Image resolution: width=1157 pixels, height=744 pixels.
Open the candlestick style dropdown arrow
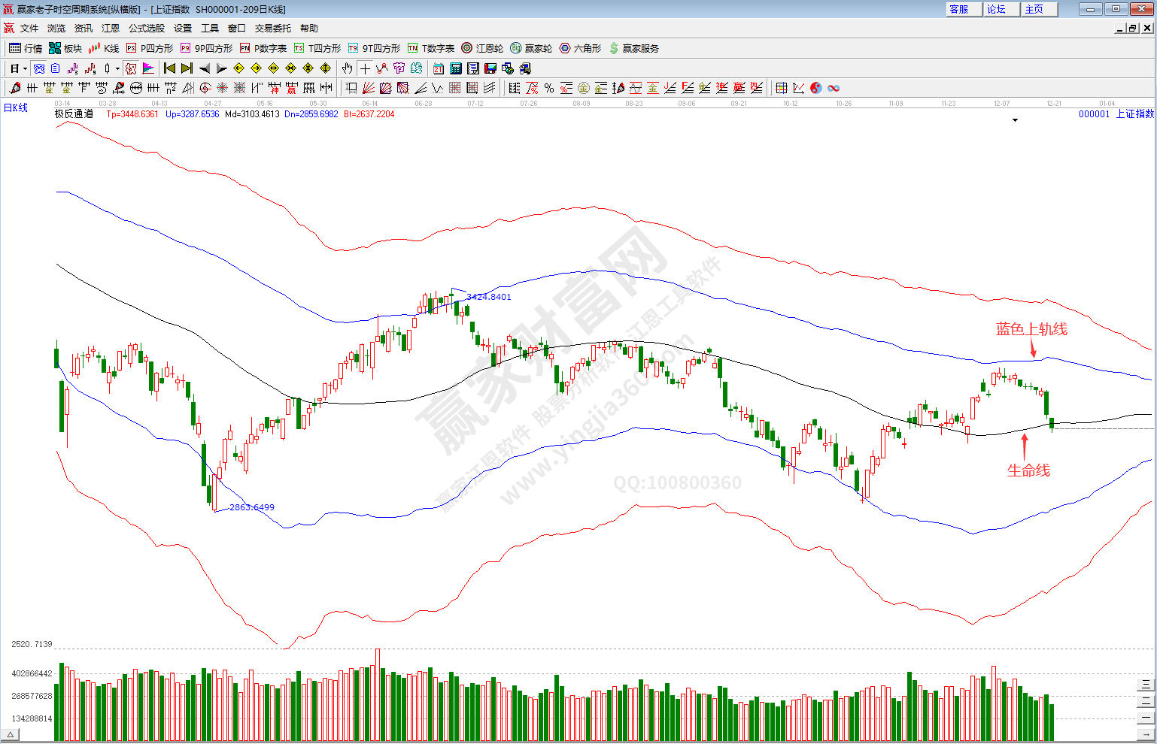point(117,68)
